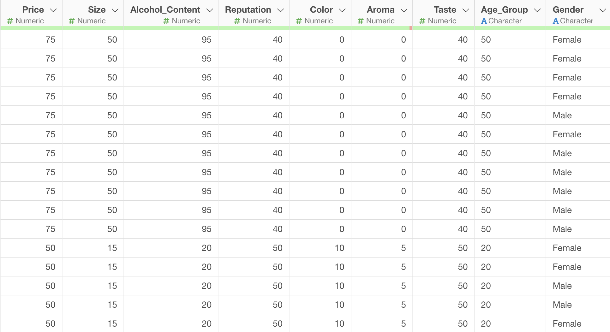This screenshot has height=332, width=610.
Task: Click the hash icon under Reputation
Action: (x=237, y=21)
